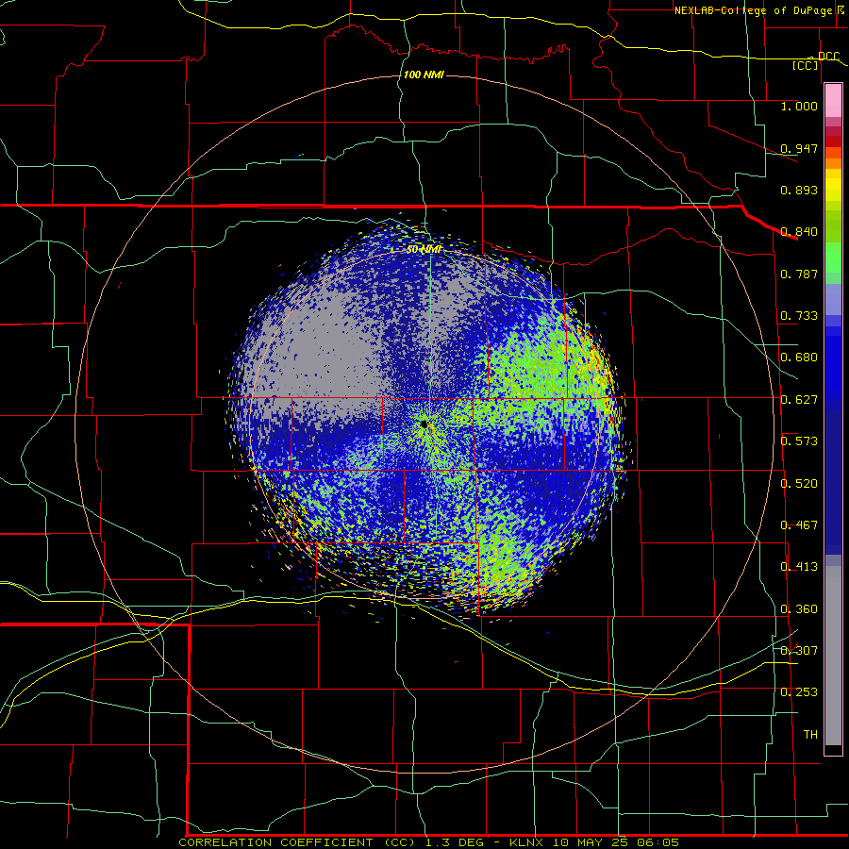849x849 pixels.
Task: Click the 0.893 colorbar value label
Action: click(x=799, y=190)
